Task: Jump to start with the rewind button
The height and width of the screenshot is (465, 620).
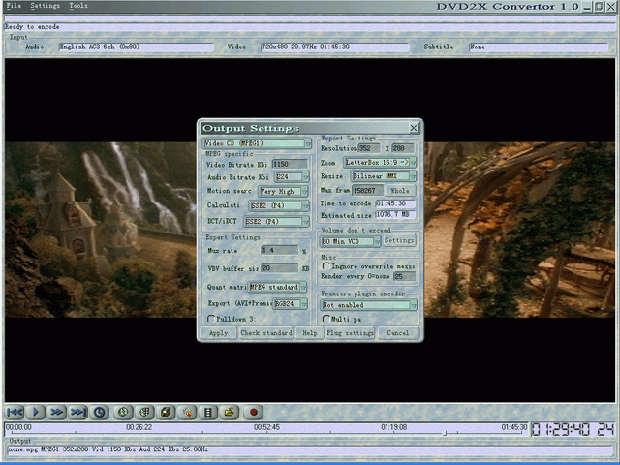Action: point(15,413)
